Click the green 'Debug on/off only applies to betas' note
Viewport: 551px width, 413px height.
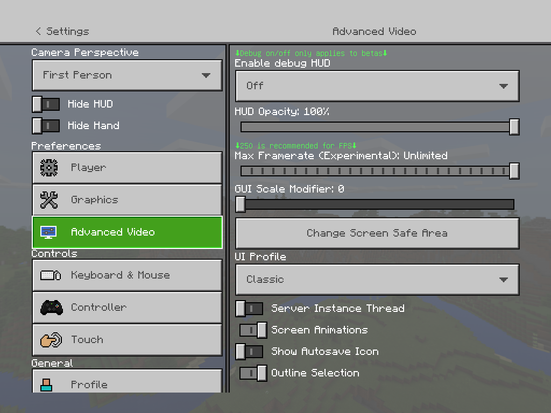311,53
